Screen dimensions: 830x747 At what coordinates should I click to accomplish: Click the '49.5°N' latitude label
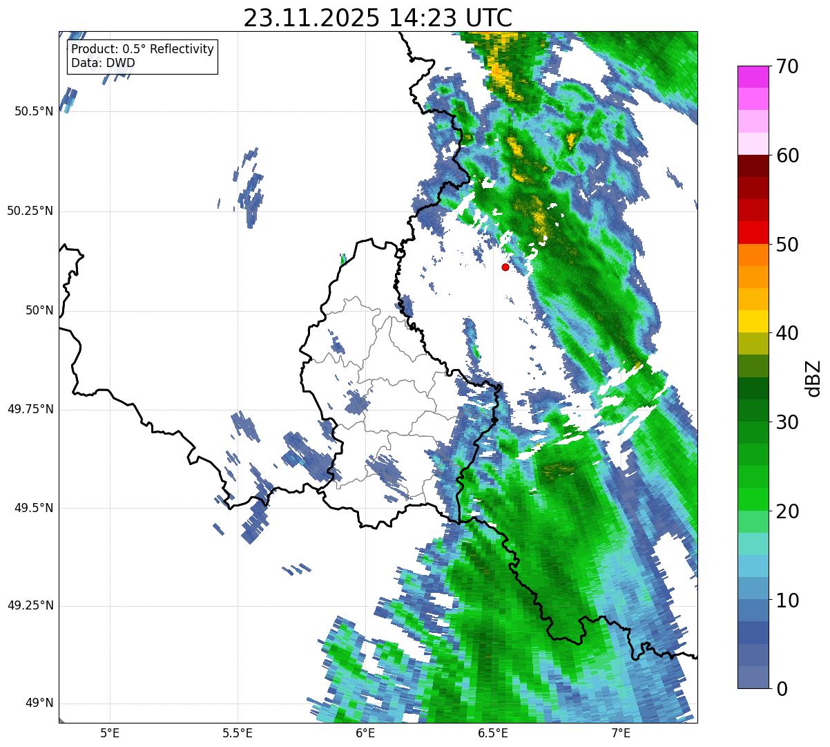coord(34,508)
